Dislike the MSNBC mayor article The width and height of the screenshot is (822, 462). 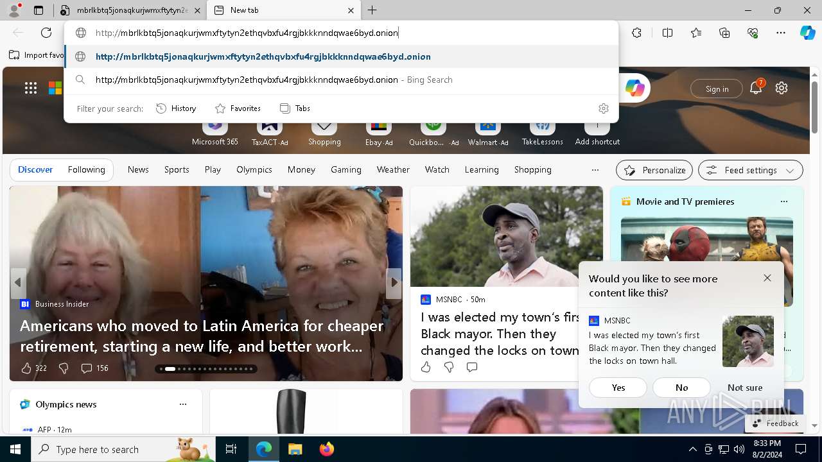click(449, 367)
